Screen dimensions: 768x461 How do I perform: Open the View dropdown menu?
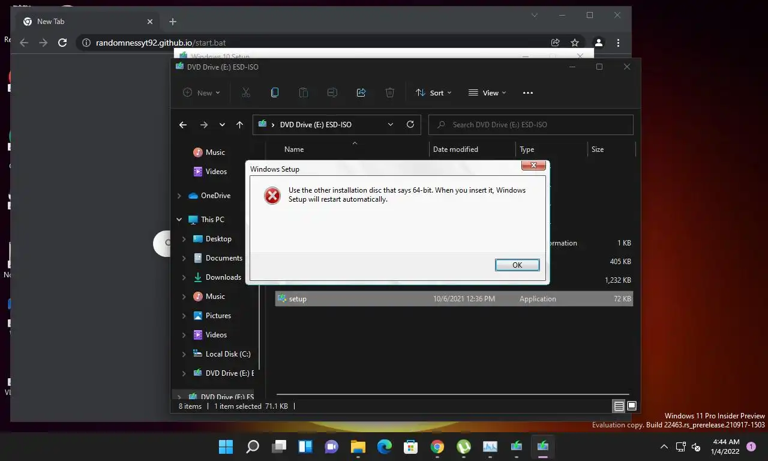487,92
